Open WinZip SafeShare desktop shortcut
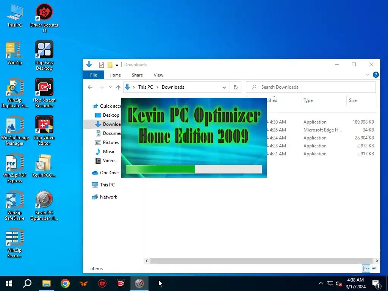Screen dimensions: 388x291 tap(15, 206)
